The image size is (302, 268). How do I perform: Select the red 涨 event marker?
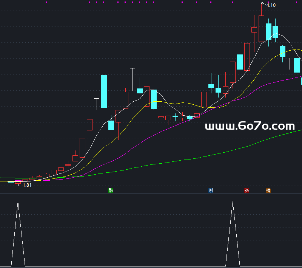pyautogui.click(x=247, y=191)
